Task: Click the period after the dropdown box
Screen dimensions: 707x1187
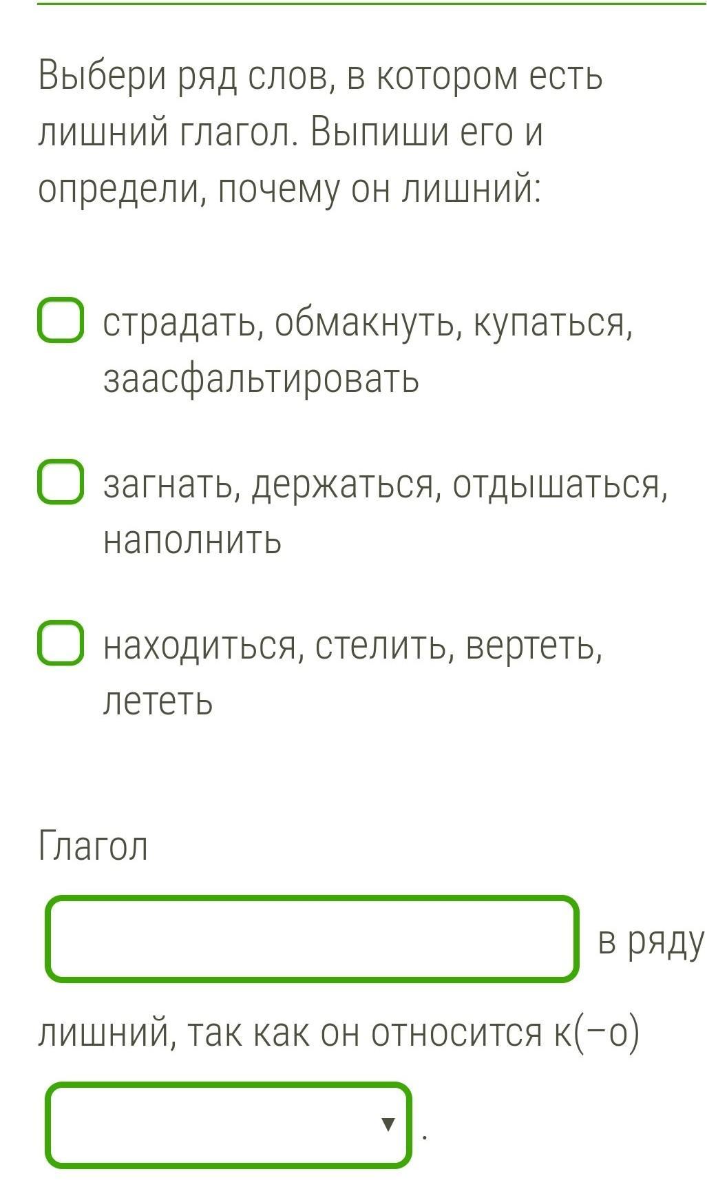Action: pyautogui.click(x=425, y=1136)
